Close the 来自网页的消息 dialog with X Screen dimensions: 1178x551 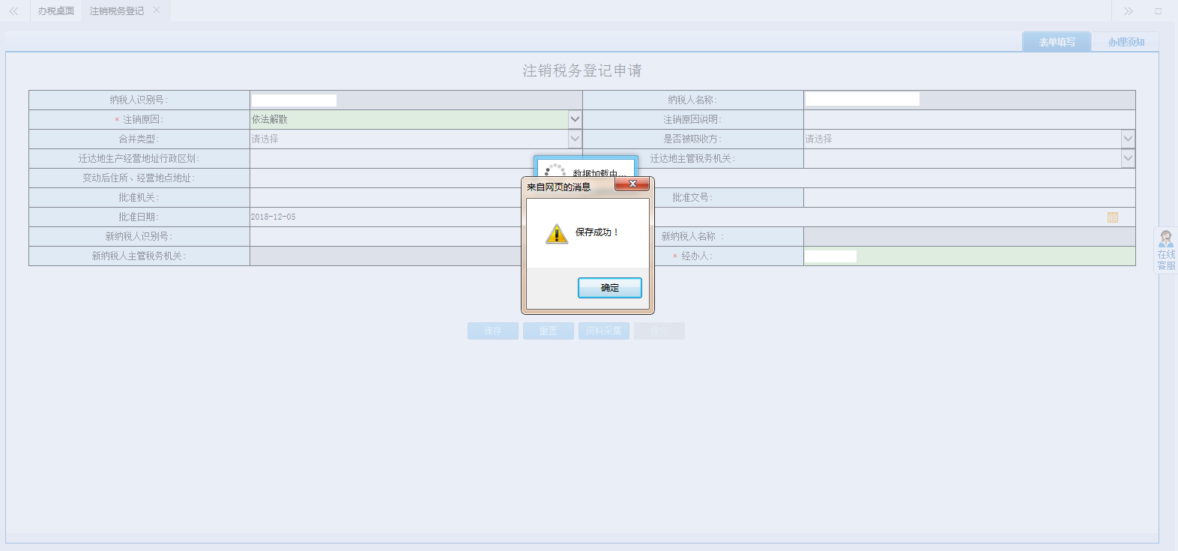(x=632, y=184)
